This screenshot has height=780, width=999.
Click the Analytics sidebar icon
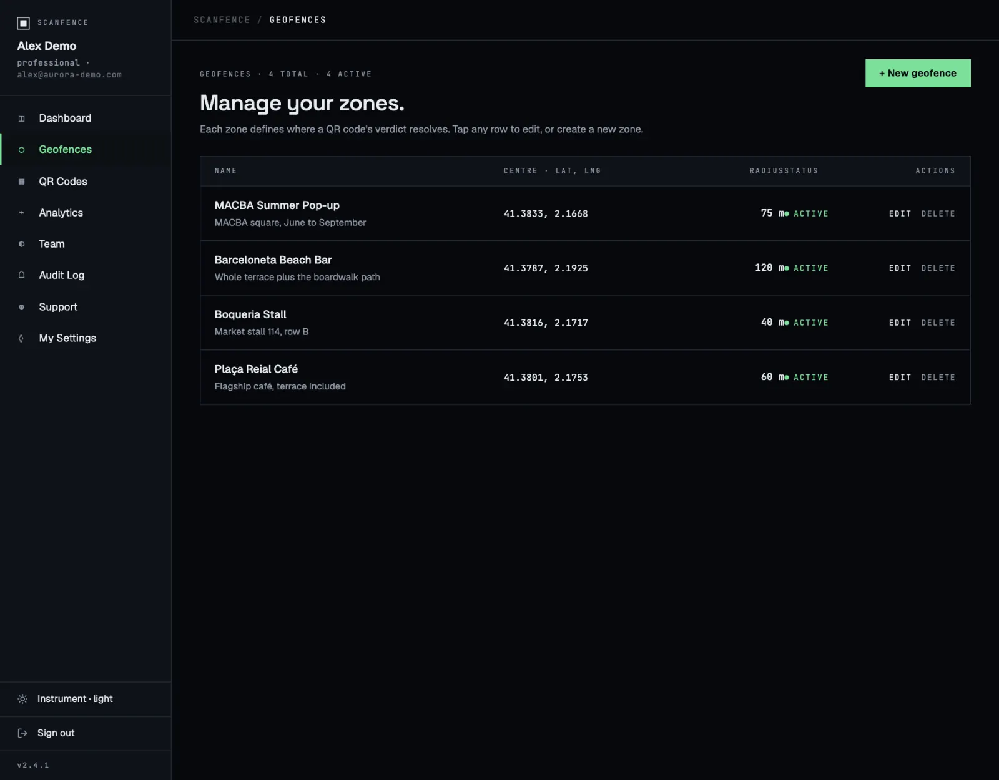[22, 213]
